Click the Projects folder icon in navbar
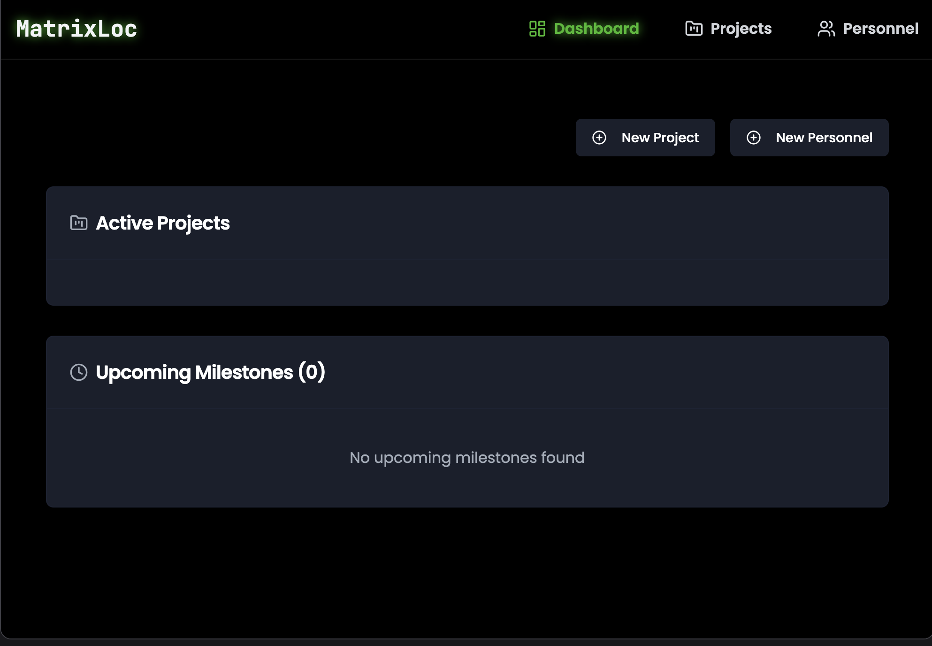This screenshot has width=932, height=646. (x=694, y=29)
